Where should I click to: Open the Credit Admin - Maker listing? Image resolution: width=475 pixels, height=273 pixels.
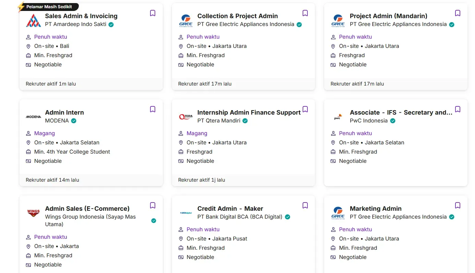(230, 209)
